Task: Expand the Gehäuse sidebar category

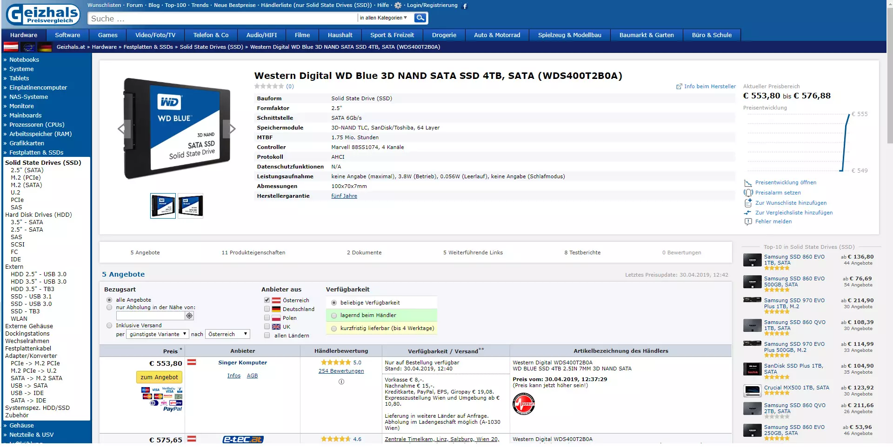Action: pos(21,426)
